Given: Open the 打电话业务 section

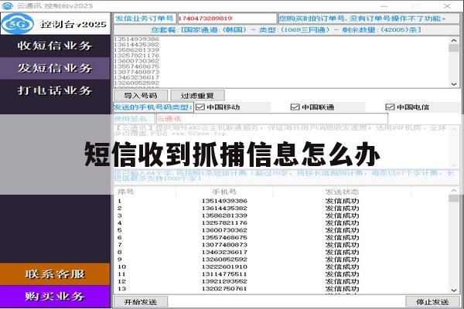Looking at the screenshot, I should pos(55,90).
